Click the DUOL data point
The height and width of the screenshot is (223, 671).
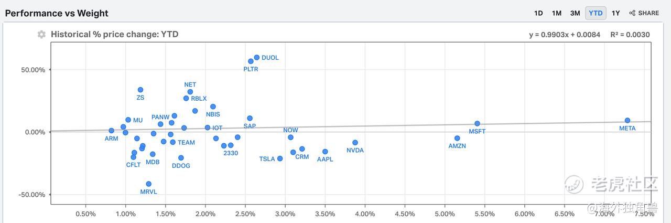(257, 58)
